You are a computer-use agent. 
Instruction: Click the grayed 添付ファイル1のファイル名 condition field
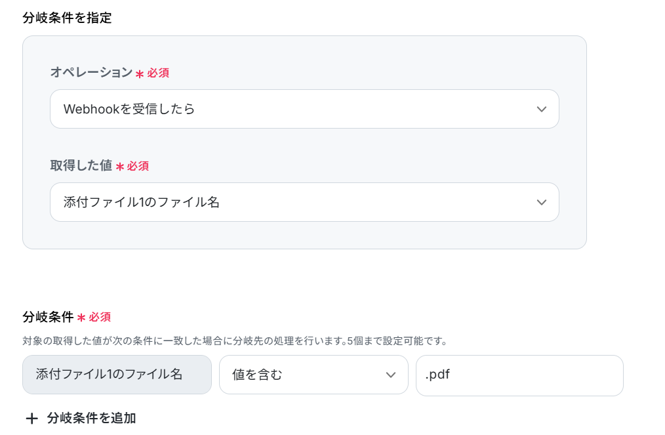tap(117, 375)
